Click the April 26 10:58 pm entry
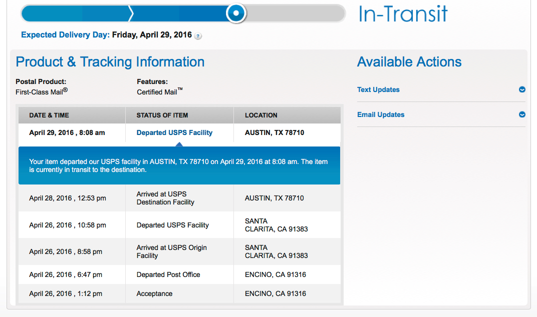 68,225
